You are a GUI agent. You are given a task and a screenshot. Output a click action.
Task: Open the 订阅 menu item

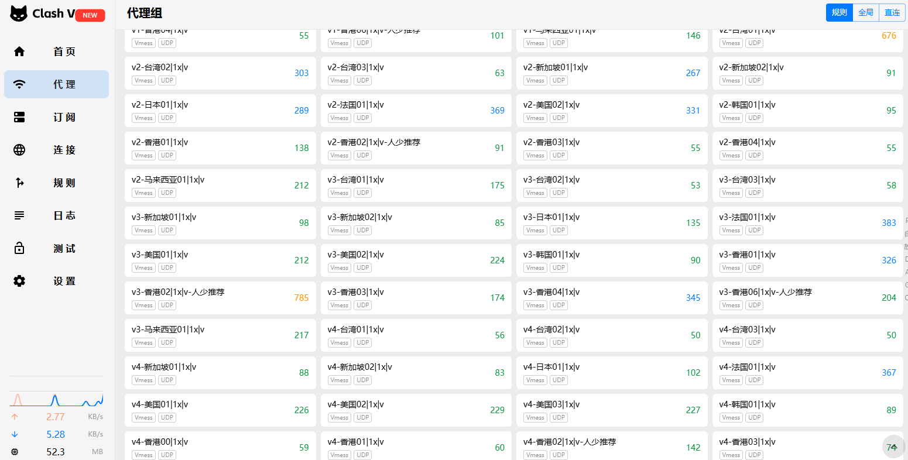pyautogui.click(x=64, y=117)
